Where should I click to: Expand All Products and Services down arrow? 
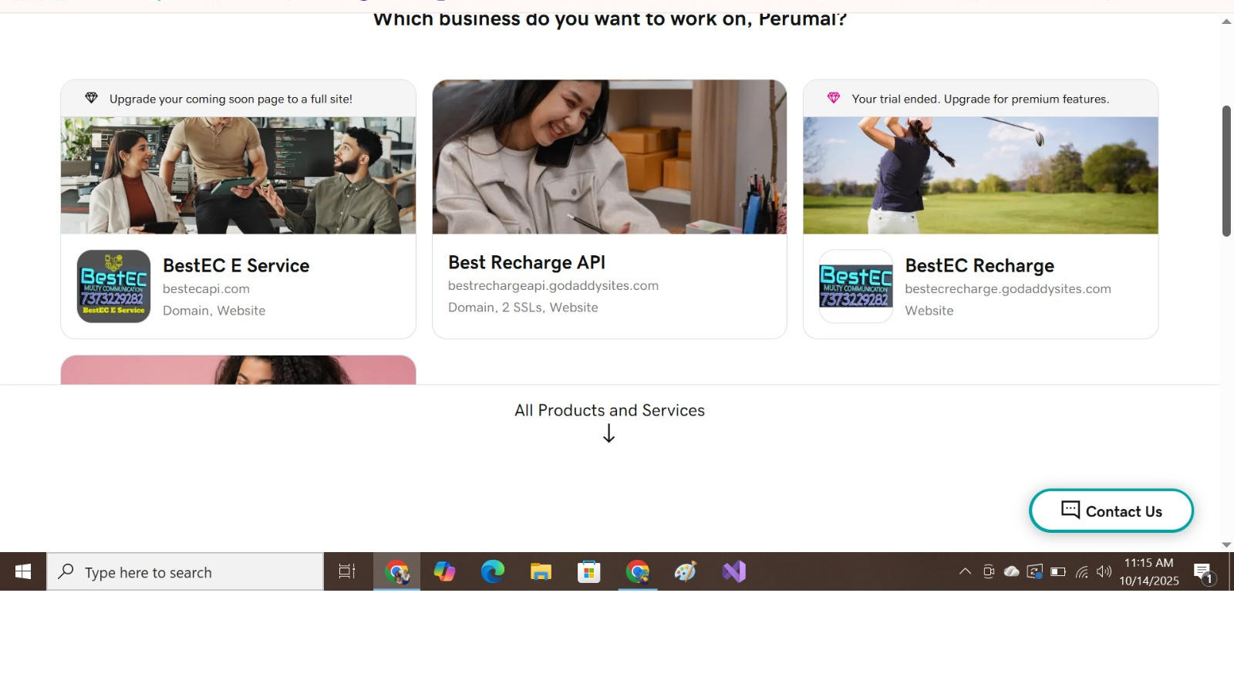(x=609, y=434)
